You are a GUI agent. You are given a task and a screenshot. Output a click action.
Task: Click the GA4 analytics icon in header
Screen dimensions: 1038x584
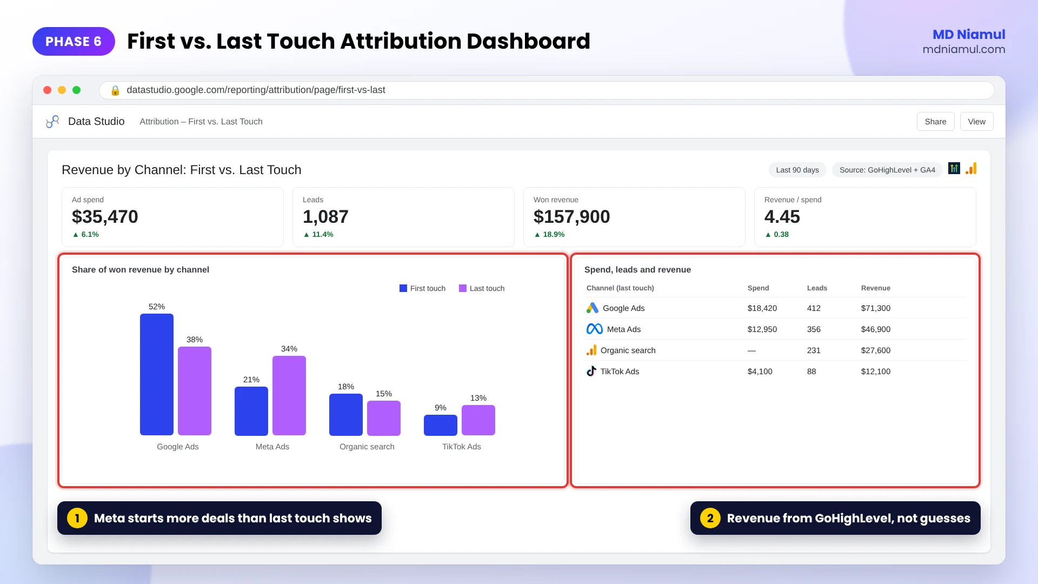coord(971,169)
